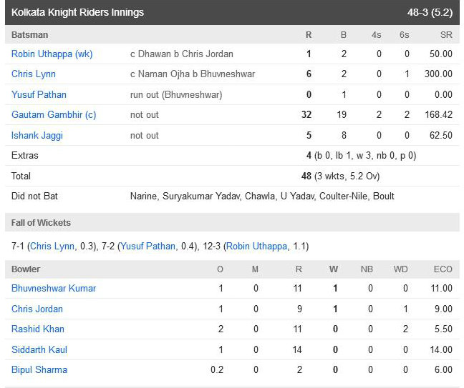Open Chris Lynn's batsman profile
Viewport: 464px width, 388px height.
click(34, 74)
